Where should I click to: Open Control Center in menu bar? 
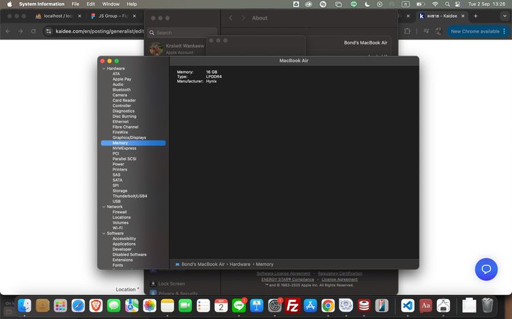(458, 4)
